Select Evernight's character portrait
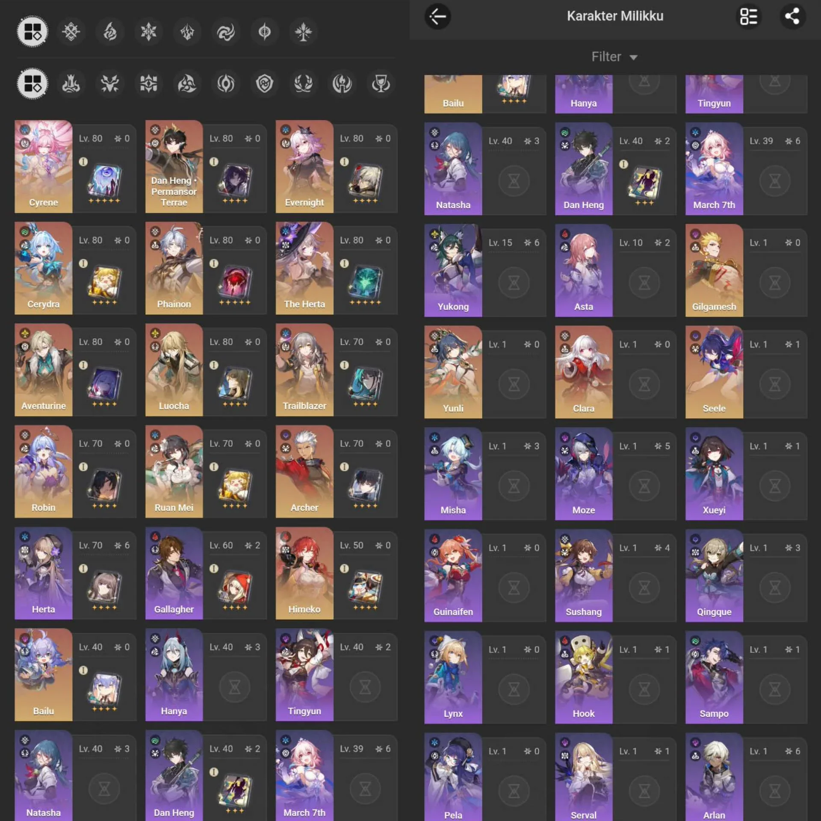The width and height of the screenshot is (821, 821). tap(304, 166)
